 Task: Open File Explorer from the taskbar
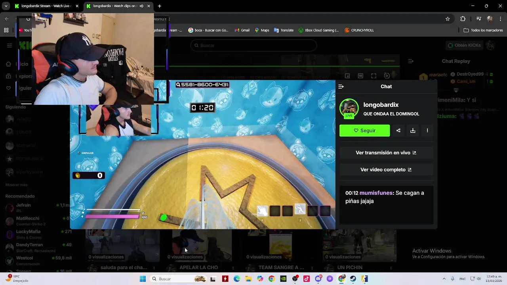(x=248, y=279)
